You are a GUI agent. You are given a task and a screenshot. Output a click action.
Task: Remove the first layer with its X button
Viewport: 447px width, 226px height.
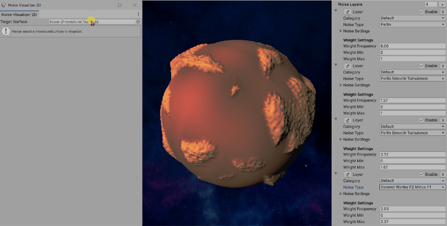[443, 12]
